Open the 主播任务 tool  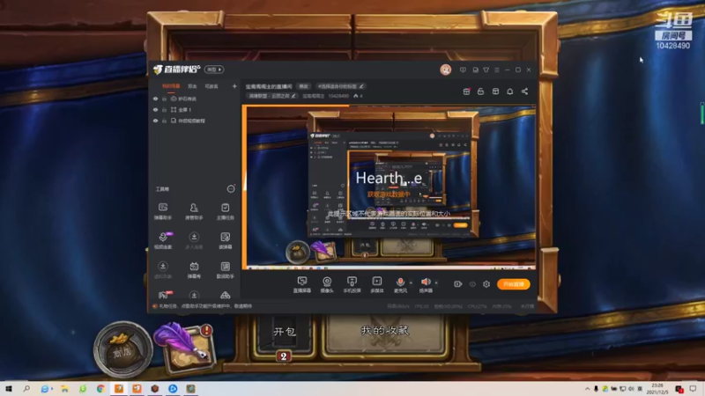click(225, 211)
